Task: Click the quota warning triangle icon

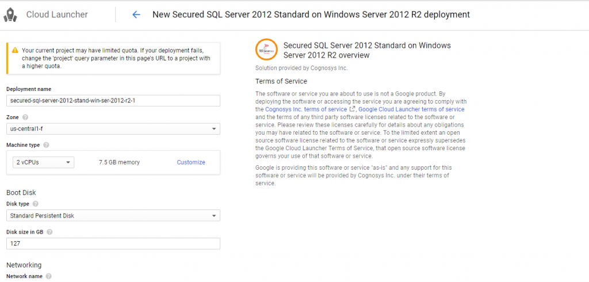Action: tap(14, 51)
